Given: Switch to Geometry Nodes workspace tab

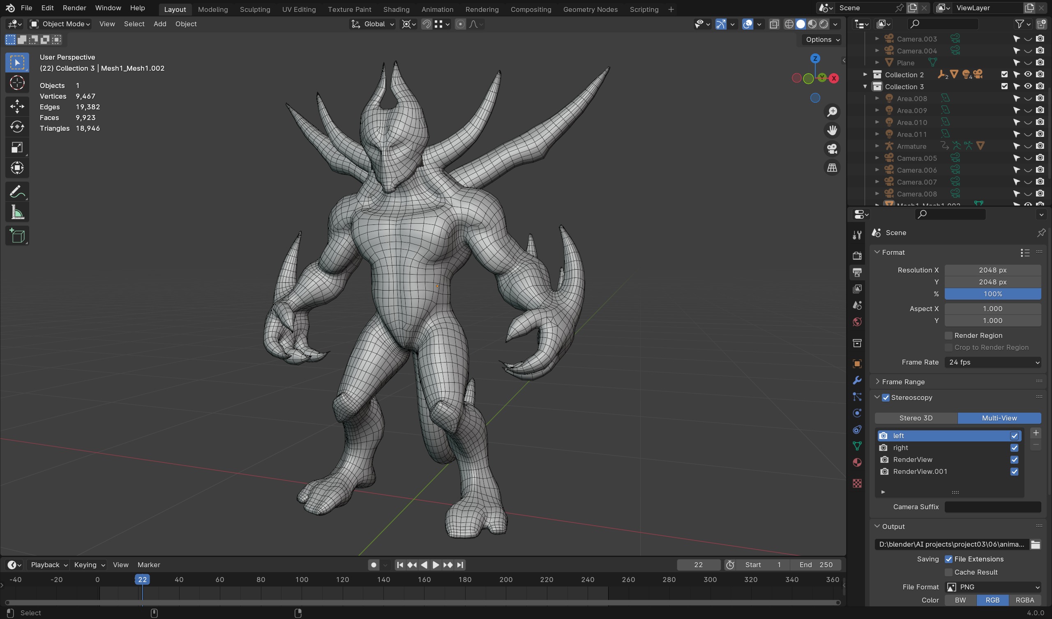Looking at the screenshot, I should (590, 9).
